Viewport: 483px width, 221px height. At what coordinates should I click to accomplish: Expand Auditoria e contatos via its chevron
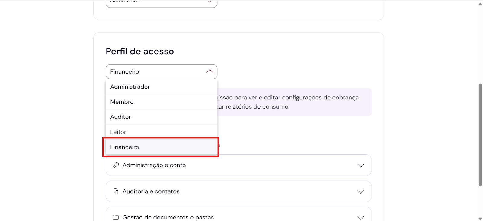pyautogui.click(x=361, y=192)
